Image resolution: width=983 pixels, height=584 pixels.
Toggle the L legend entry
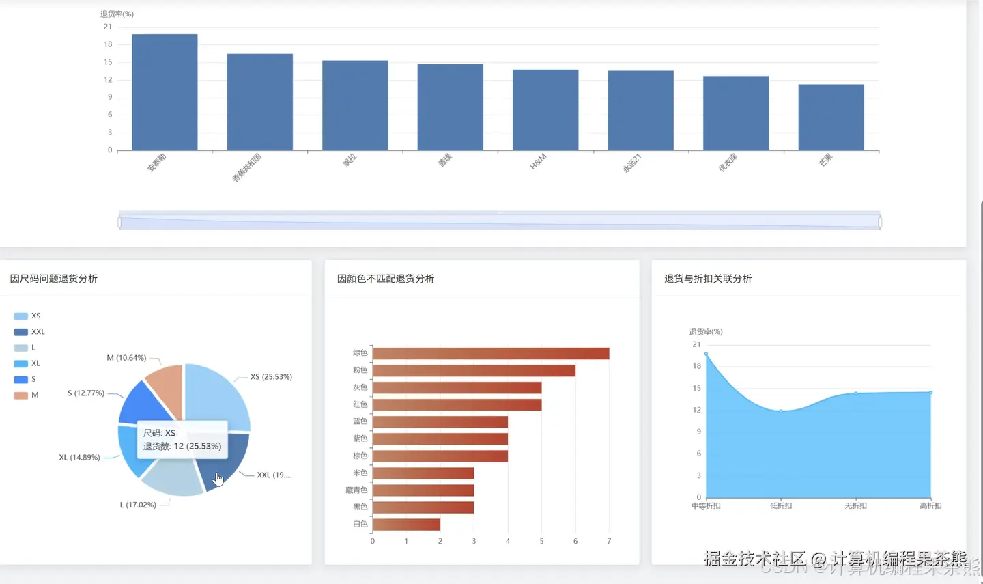pyautogui.click(x=25, y=348)
